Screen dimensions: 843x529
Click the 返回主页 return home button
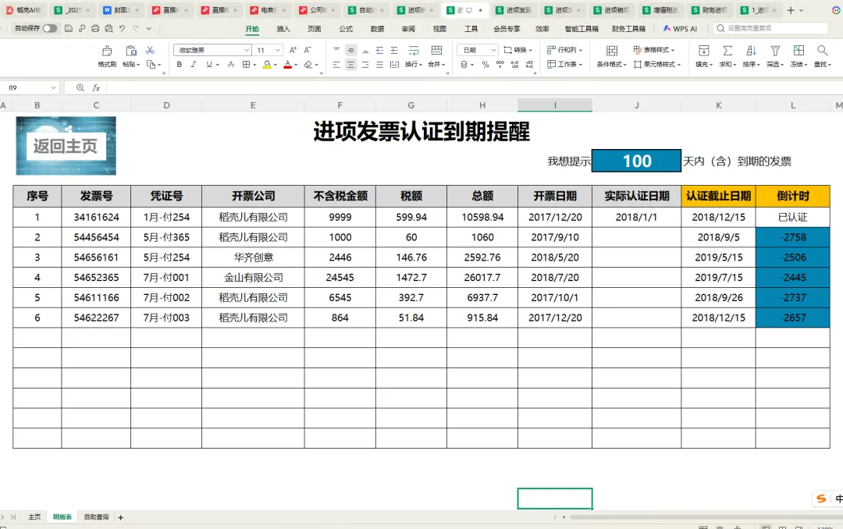pyautogui.click(x=66, y=146)
